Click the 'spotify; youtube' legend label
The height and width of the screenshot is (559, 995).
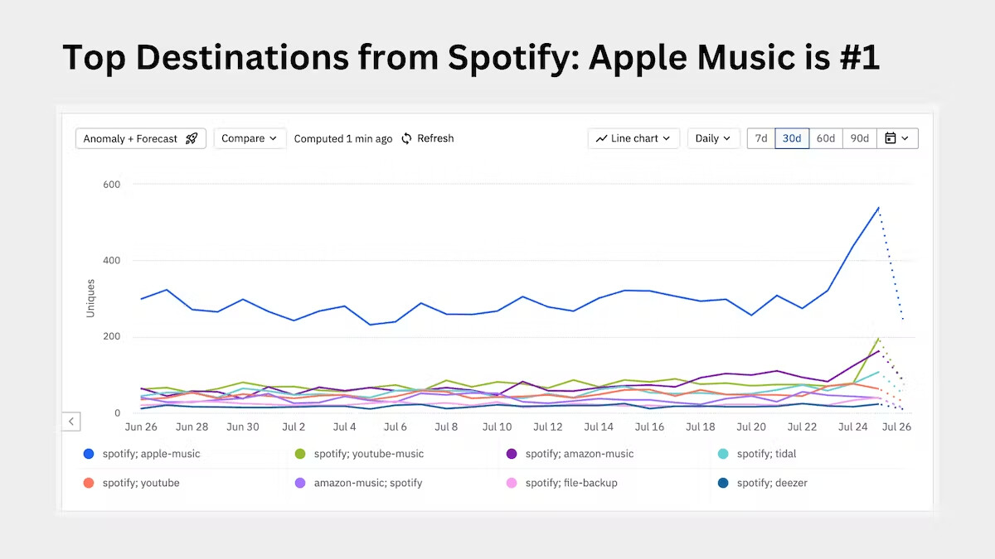pyautogui.click(x=141, y=483)
